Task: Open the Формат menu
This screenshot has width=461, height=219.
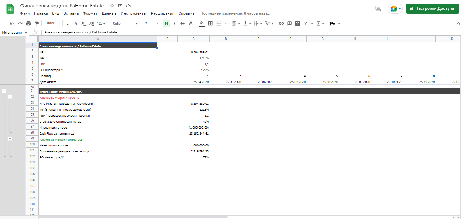Action: [x=90, y=13]
